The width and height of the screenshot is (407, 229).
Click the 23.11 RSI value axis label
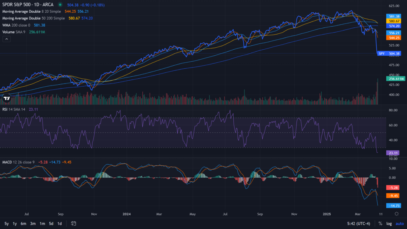point(393,153)
